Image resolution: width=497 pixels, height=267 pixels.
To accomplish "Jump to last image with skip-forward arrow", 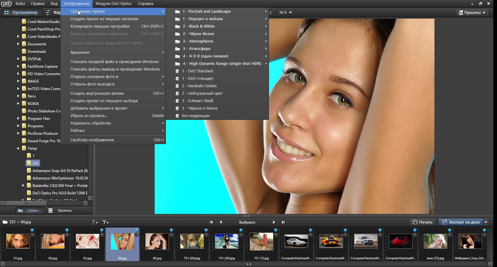I will 283,222.
